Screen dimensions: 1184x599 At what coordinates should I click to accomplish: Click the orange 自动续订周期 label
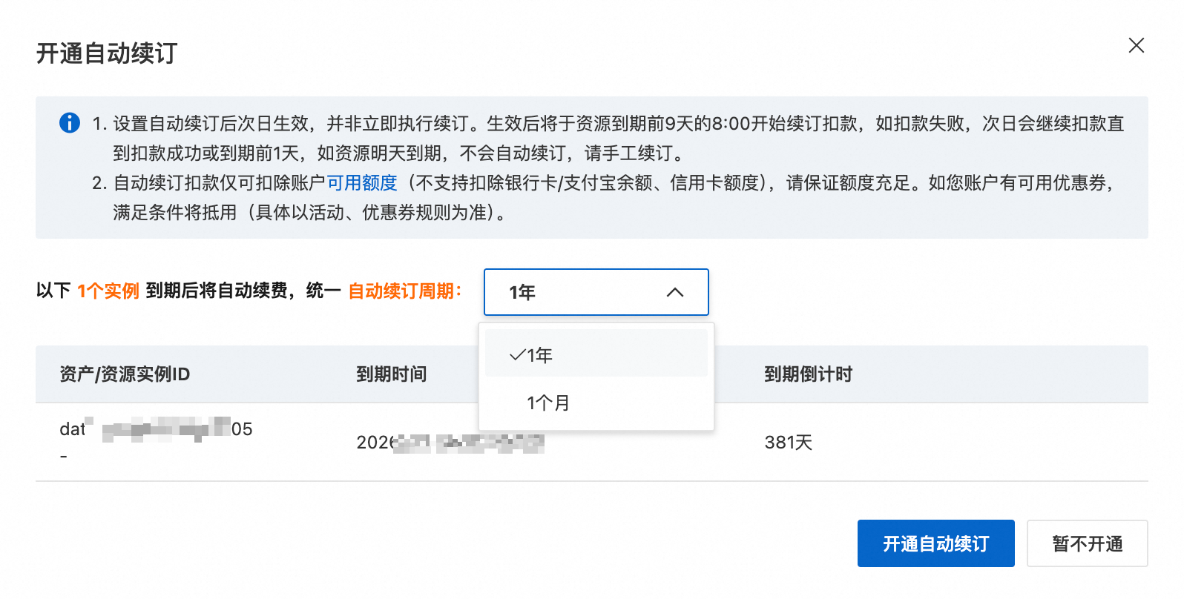[x=405, y=291]
